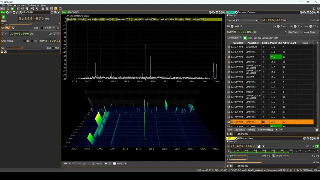Move the selected frequency down with the down arrow

[281, 130]
